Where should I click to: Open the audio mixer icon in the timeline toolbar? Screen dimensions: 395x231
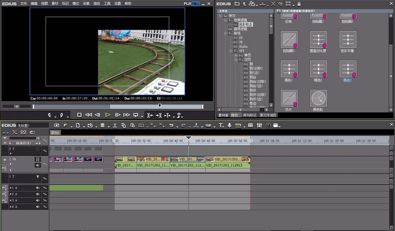(259, 125)
